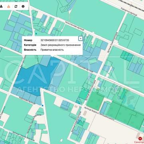144x144 pixels.
Task: Click the red cross Санаторій marker
Action: point(140,138)
